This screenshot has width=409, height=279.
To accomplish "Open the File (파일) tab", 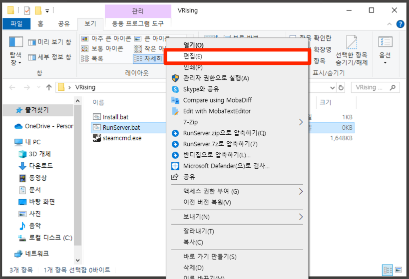I will [x=16, y=24].
